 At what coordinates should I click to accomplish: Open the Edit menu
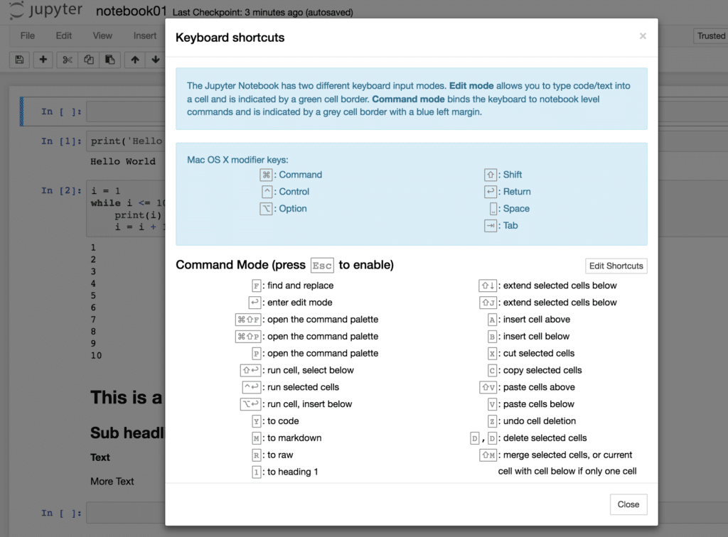(x=63, y=36)
